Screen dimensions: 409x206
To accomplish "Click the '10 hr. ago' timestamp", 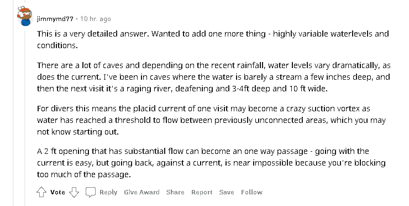I will click(x=96, y=19).
